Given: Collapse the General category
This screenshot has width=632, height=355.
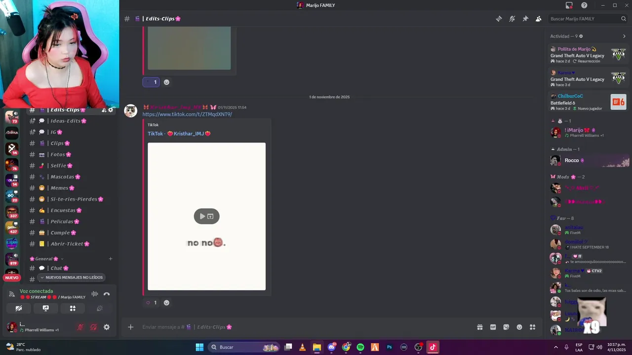Looking at the screenshot, I should tap(46, 259).
